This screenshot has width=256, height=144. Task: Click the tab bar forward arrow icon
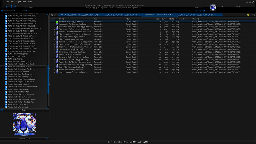point(55,15)
